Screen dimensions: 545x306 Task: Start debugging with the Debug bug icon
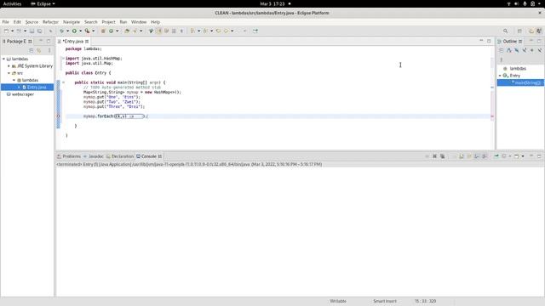tap(61, 31)
